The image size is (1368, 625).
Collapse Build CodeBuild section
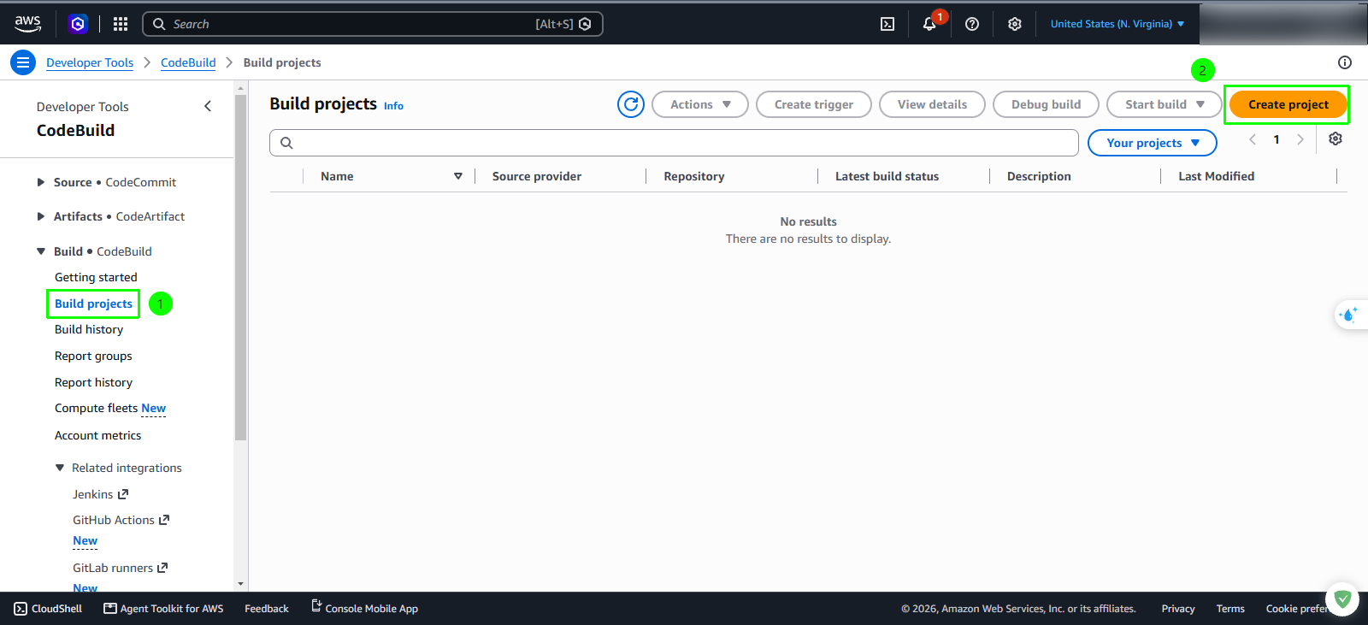[40, 251]
